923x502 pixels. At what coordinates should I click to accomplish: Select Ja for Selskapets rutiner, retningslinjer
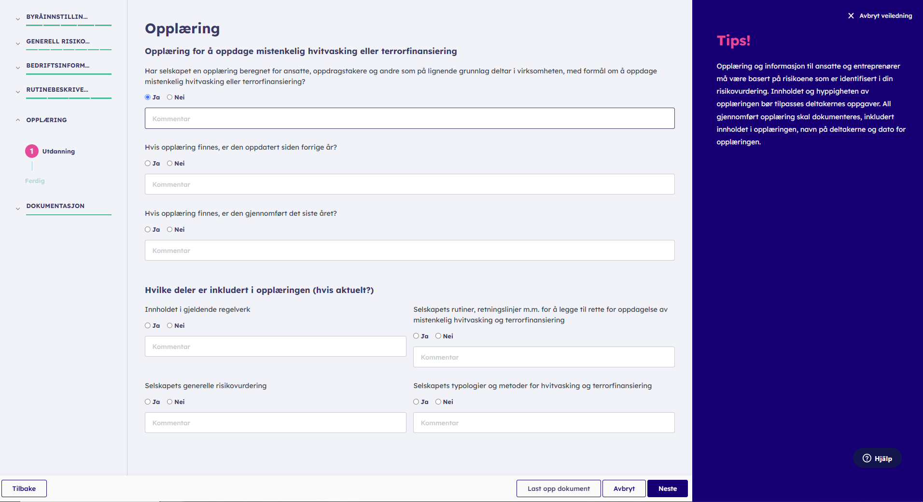click(416, 336)
